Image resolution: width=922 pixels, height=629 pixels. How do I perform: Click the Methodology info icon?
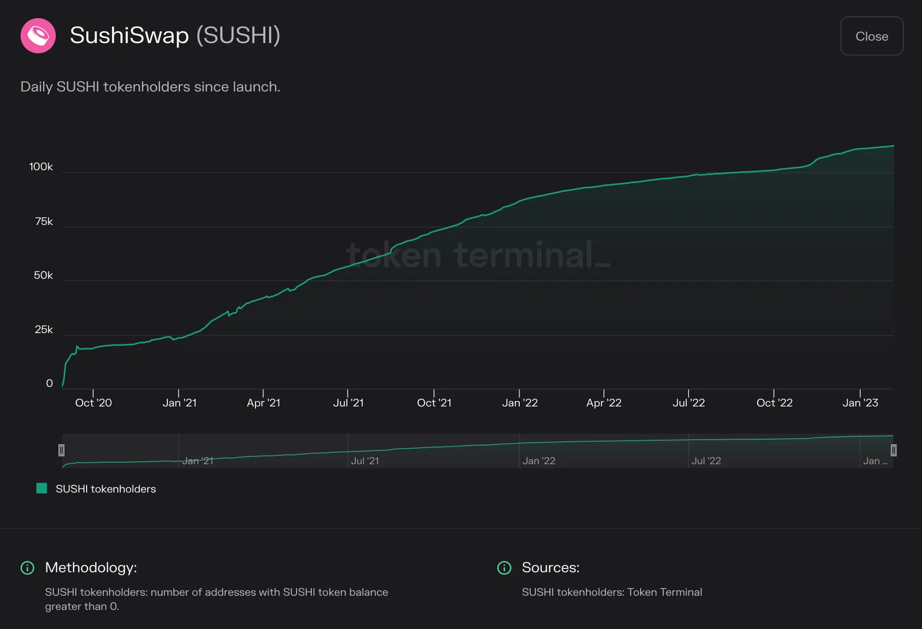pyautogui.click(x=27, y=568)
